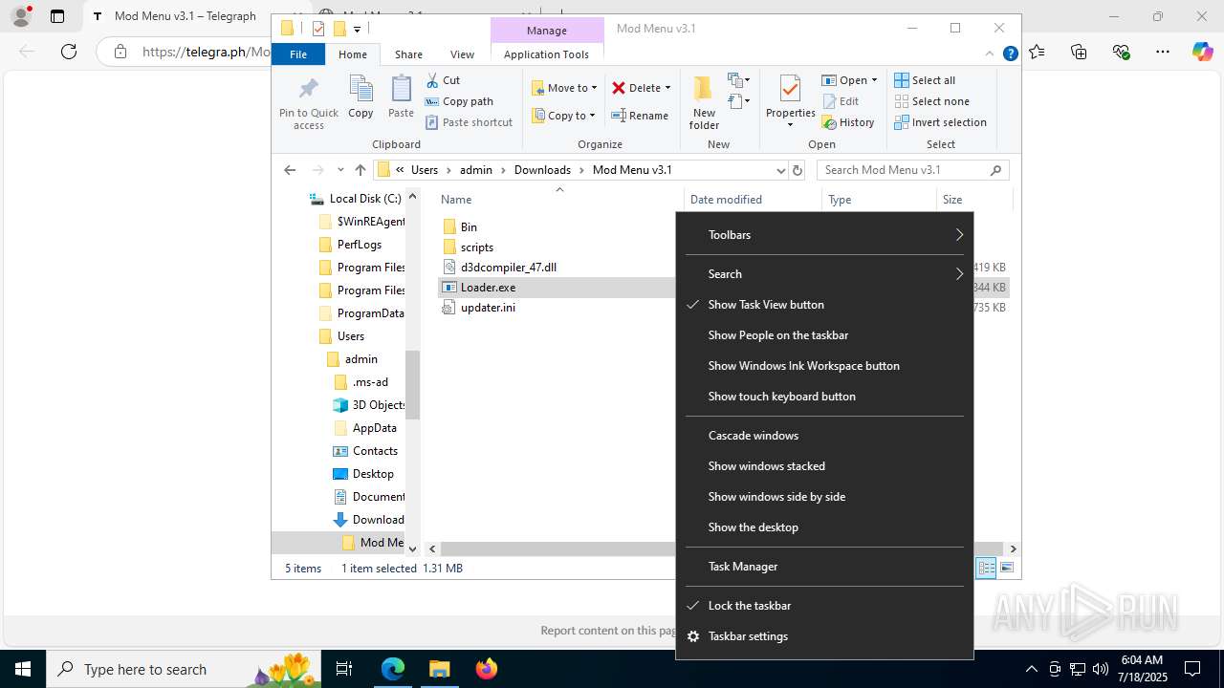Choose Show windows stacked
The image size is (1224, 688).
(824, 466)
